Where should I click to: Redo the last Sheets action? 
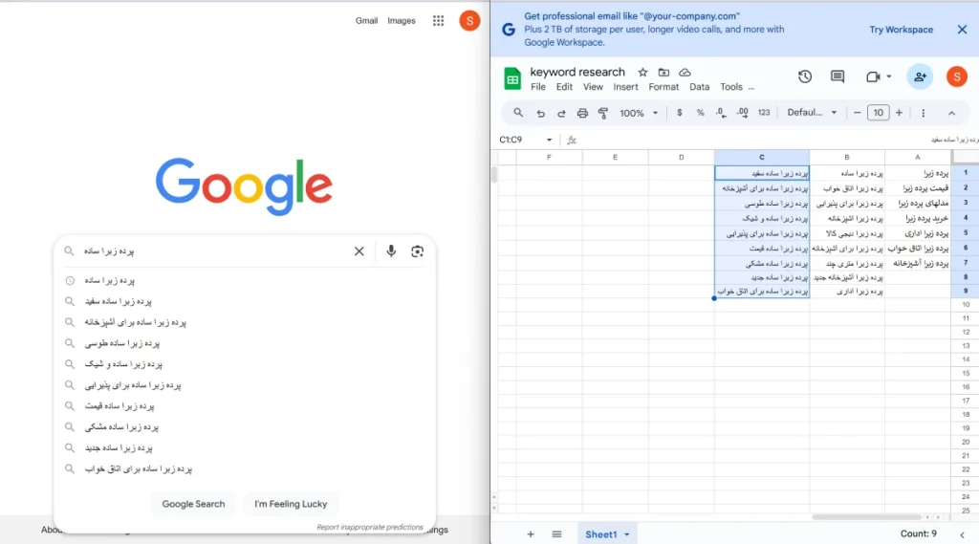coord(561,113)
